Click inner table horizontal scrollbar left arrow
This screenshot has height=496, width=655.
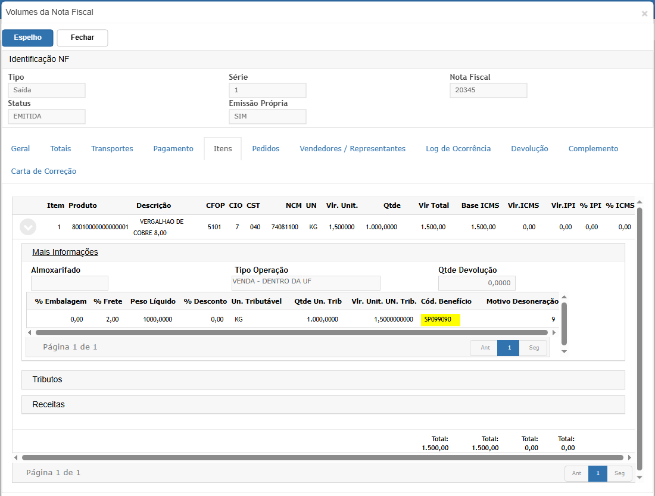click(x=29, y=333)
